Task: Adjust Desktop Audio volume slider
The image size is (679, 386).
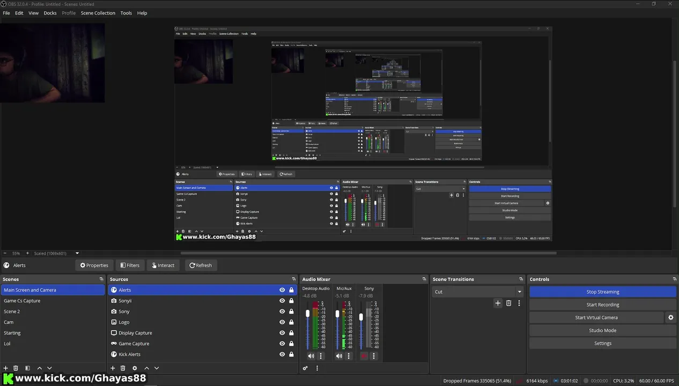Action: 308,314
